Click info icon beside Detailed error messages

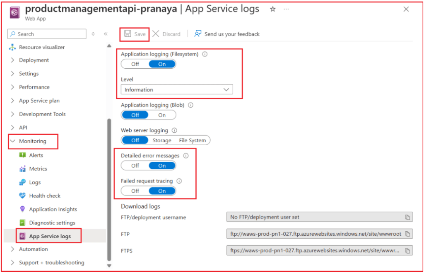186,156
